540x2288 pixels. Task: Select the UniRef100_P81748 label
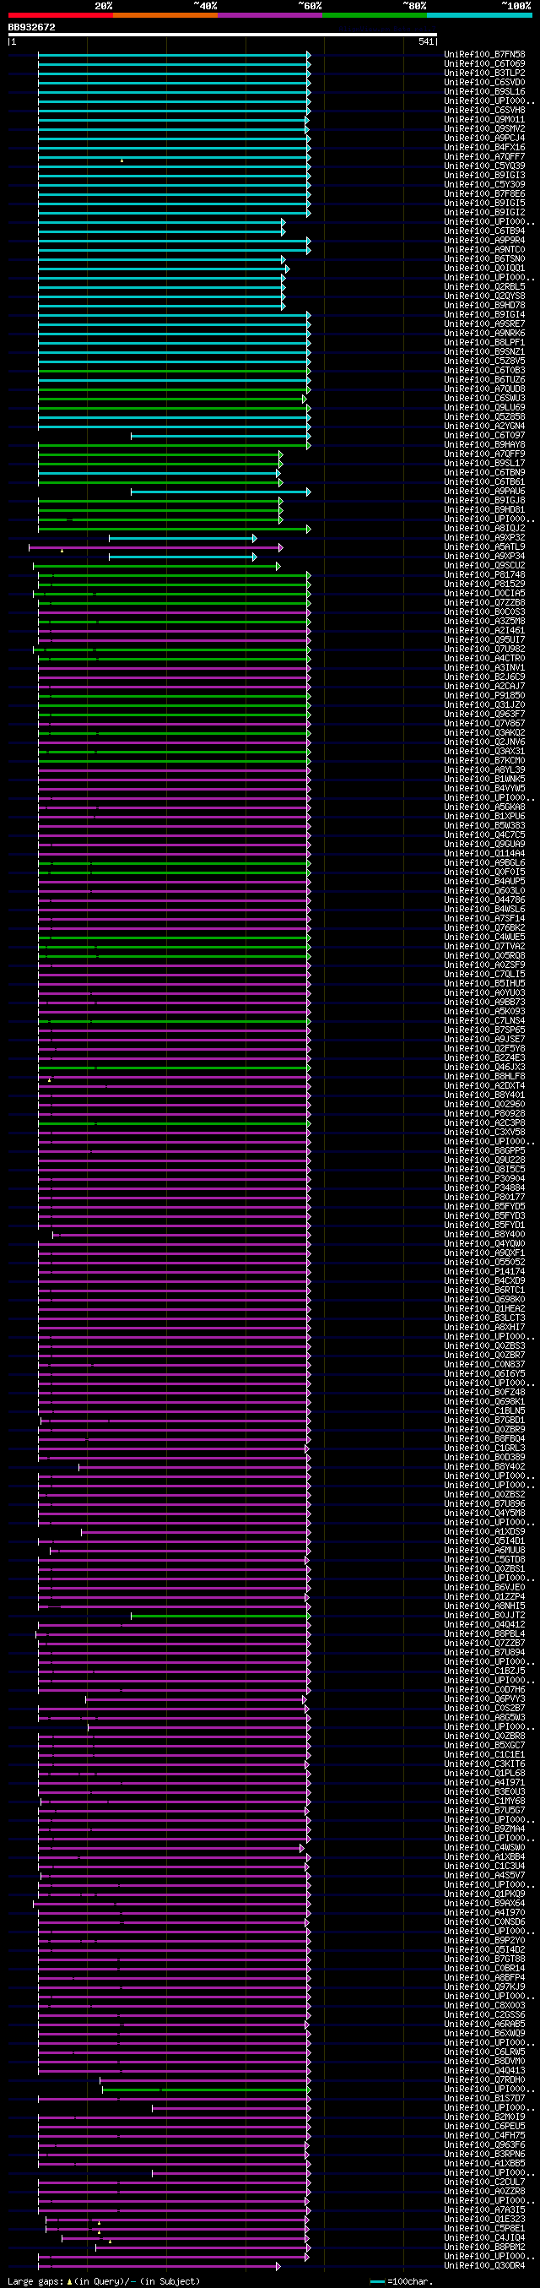[x=484, y=574]
